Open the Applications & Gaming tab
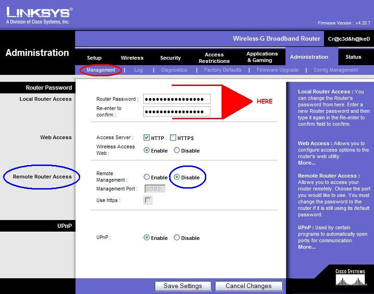Viewport: 374px width, 294px height. coord(262,57)
